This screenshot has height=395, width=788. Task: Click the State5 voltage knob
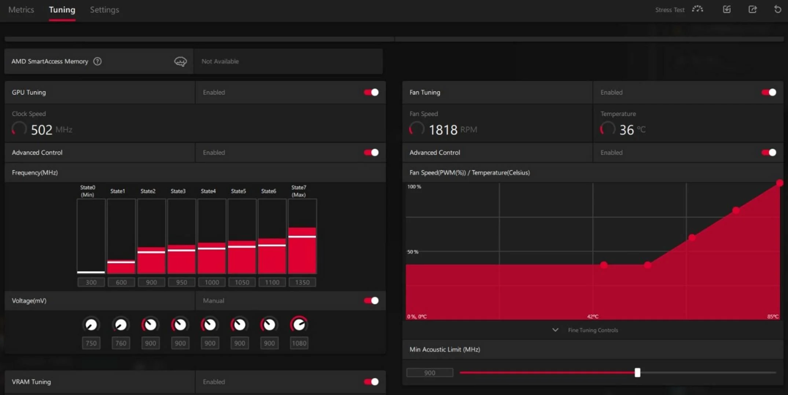pos(239,324)
